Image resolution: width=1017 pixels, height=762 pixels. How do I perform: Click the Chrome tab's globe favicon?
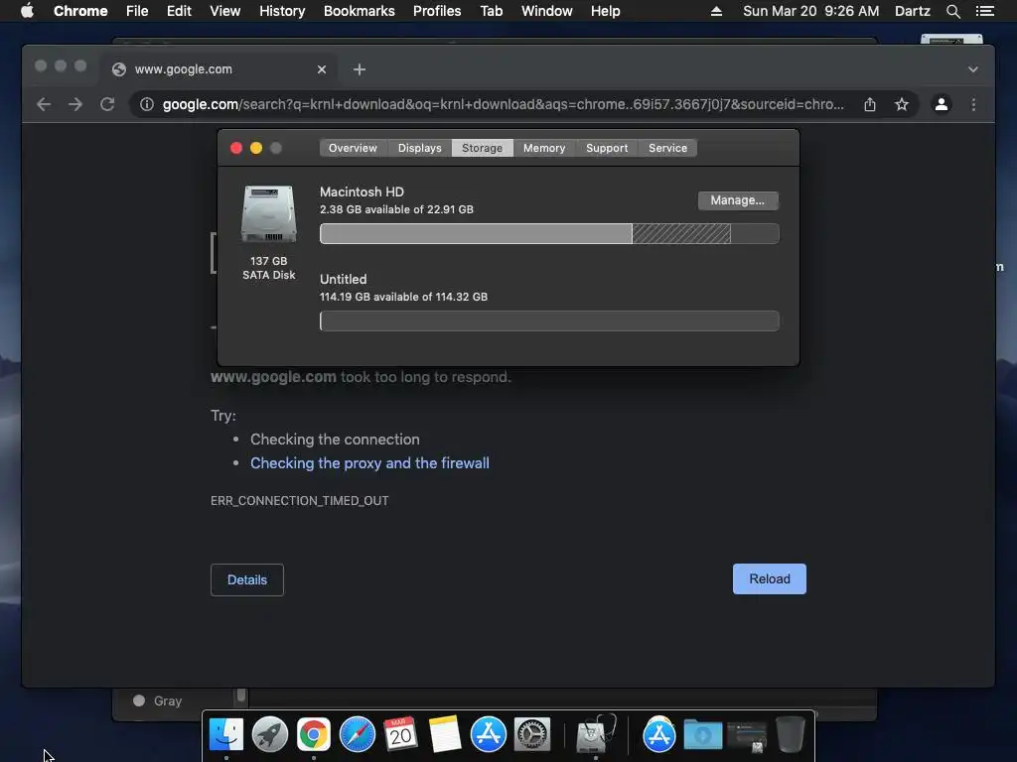[x=119, y=69]
